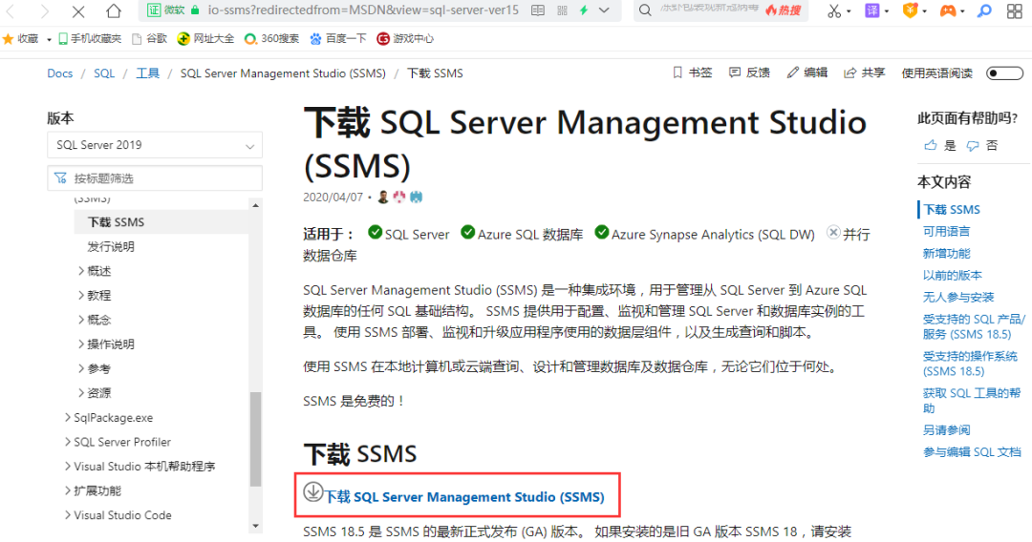Click the orange shield extension icon
The width and height of the screenshot is (1032, 542).
(910, 10)
